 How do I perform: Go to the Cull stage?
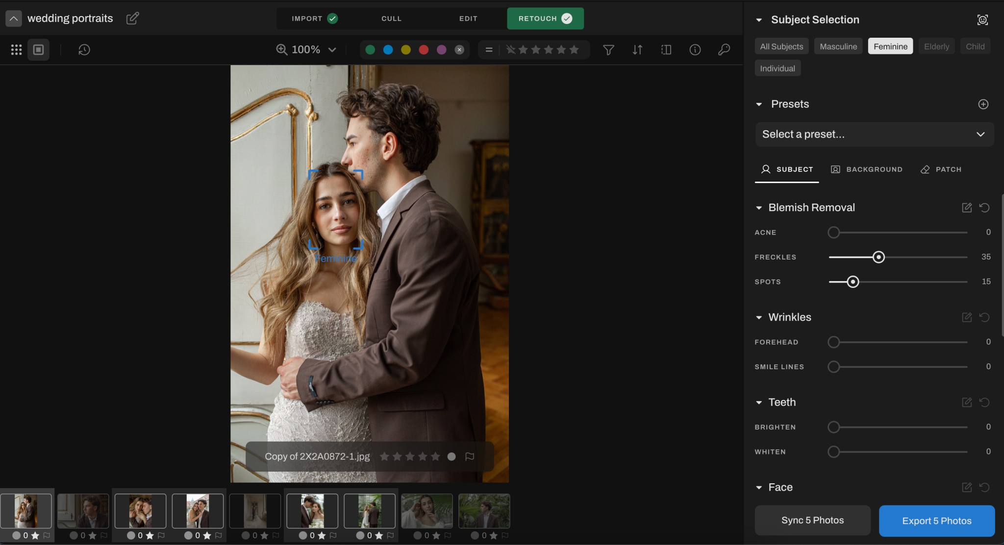pos(391,19)
